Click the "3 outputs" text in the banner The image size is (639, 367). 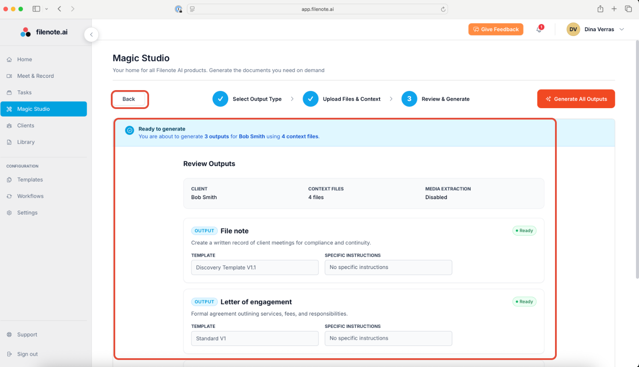pyautogui.click(x=217, y=136)
